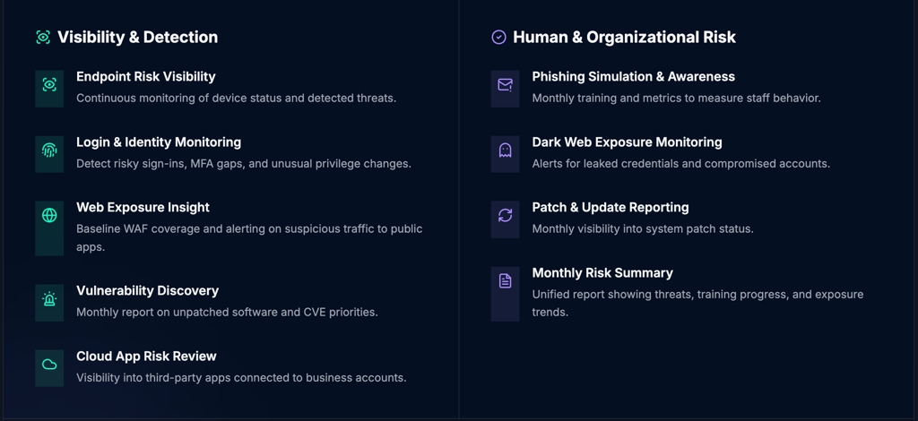Click the globe icon for Web Exposure Insight
Image resolution: width=918 pixels, height=421 pixels.
[49, 215]
